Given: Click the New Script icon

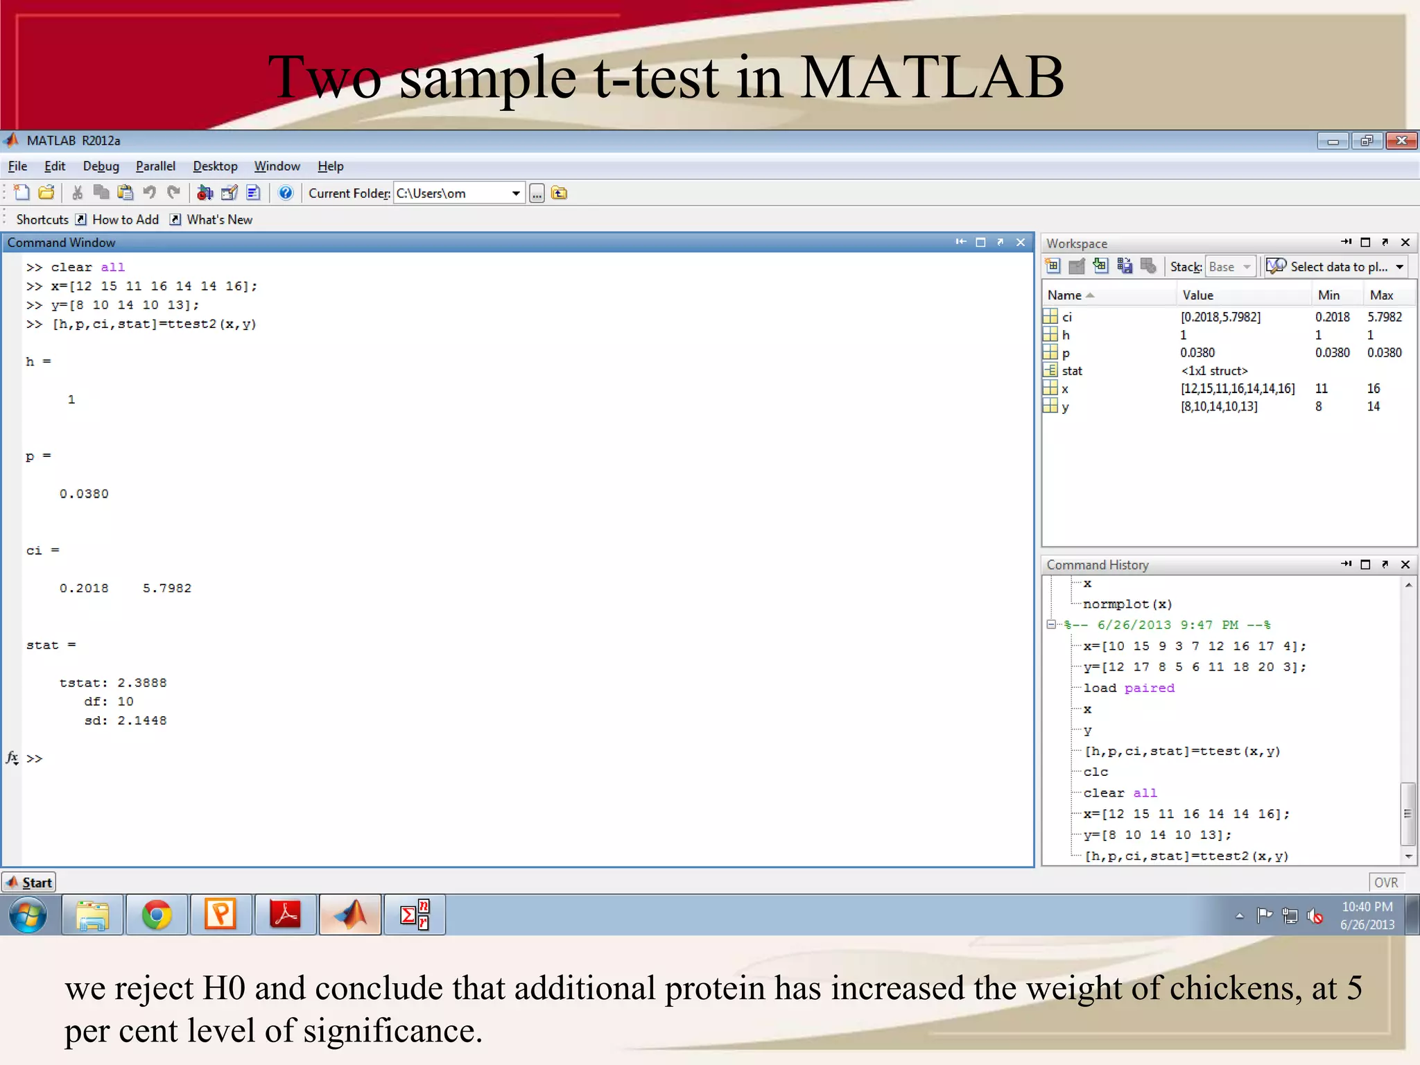Looking at the screenshot, I should coord(21,193).
